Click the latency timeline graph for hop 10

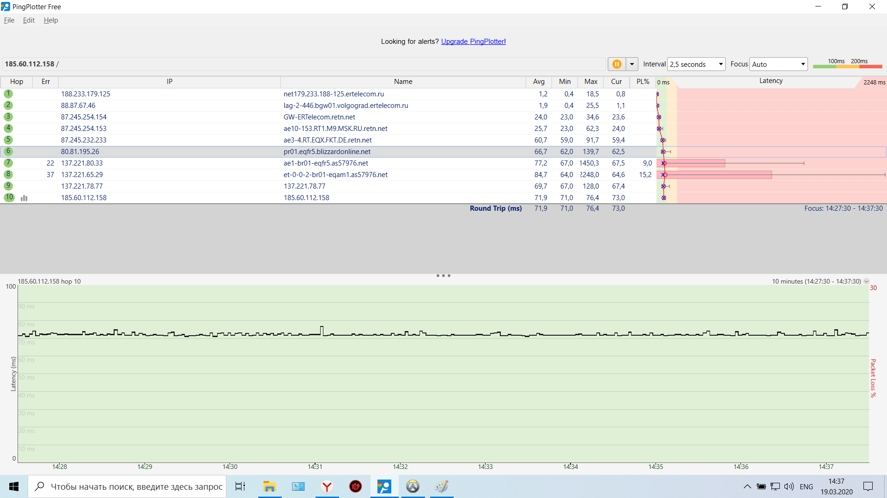pyautogui.click(x=443, y=373)
